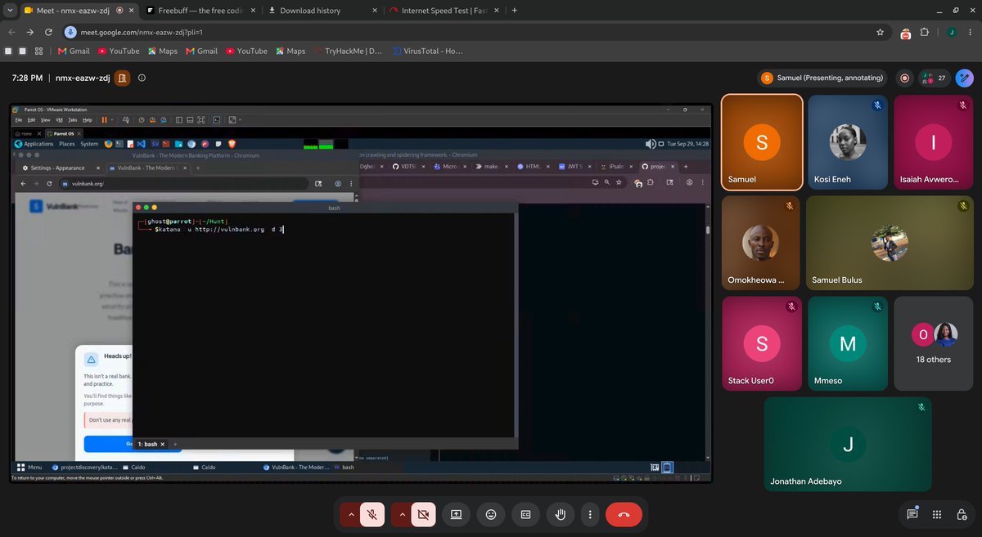Open the Gemini pencil-sparkle icon in Meet header
Image resolution: width=982 pixels, height=537 pixels.
coord(966,78)
